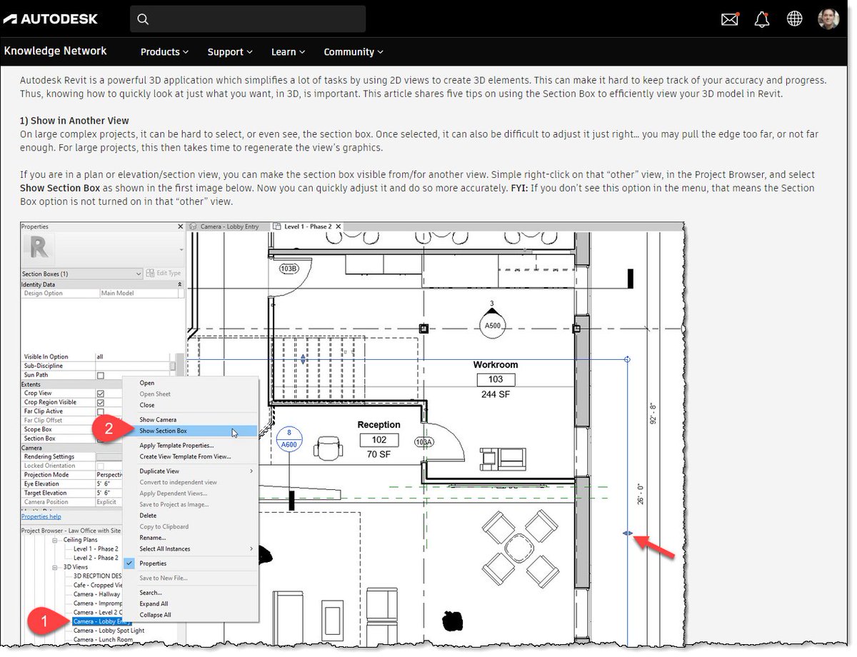This screenshot has height=657, width=857.
Task: Click the Reception desk chair symbol
Action: point(329,449)
